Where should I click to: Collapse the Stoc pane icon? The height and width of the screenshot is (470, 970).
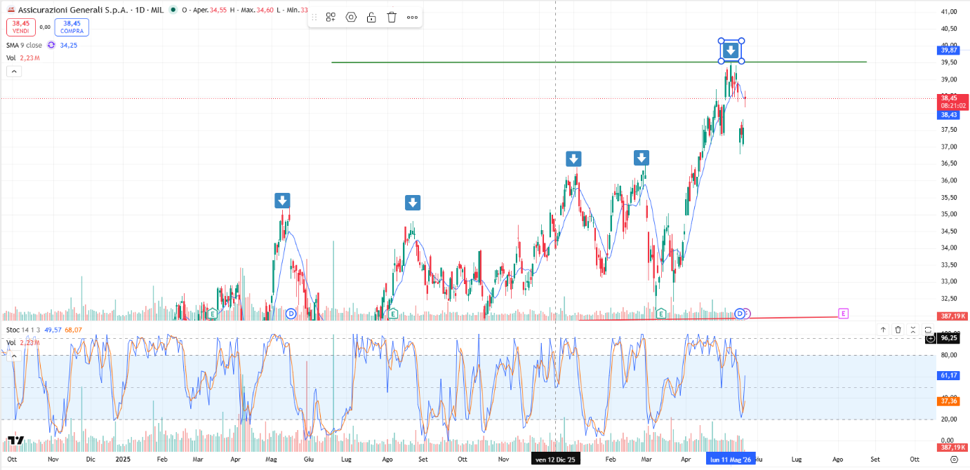pyautogui.click(x=912, y=330)
